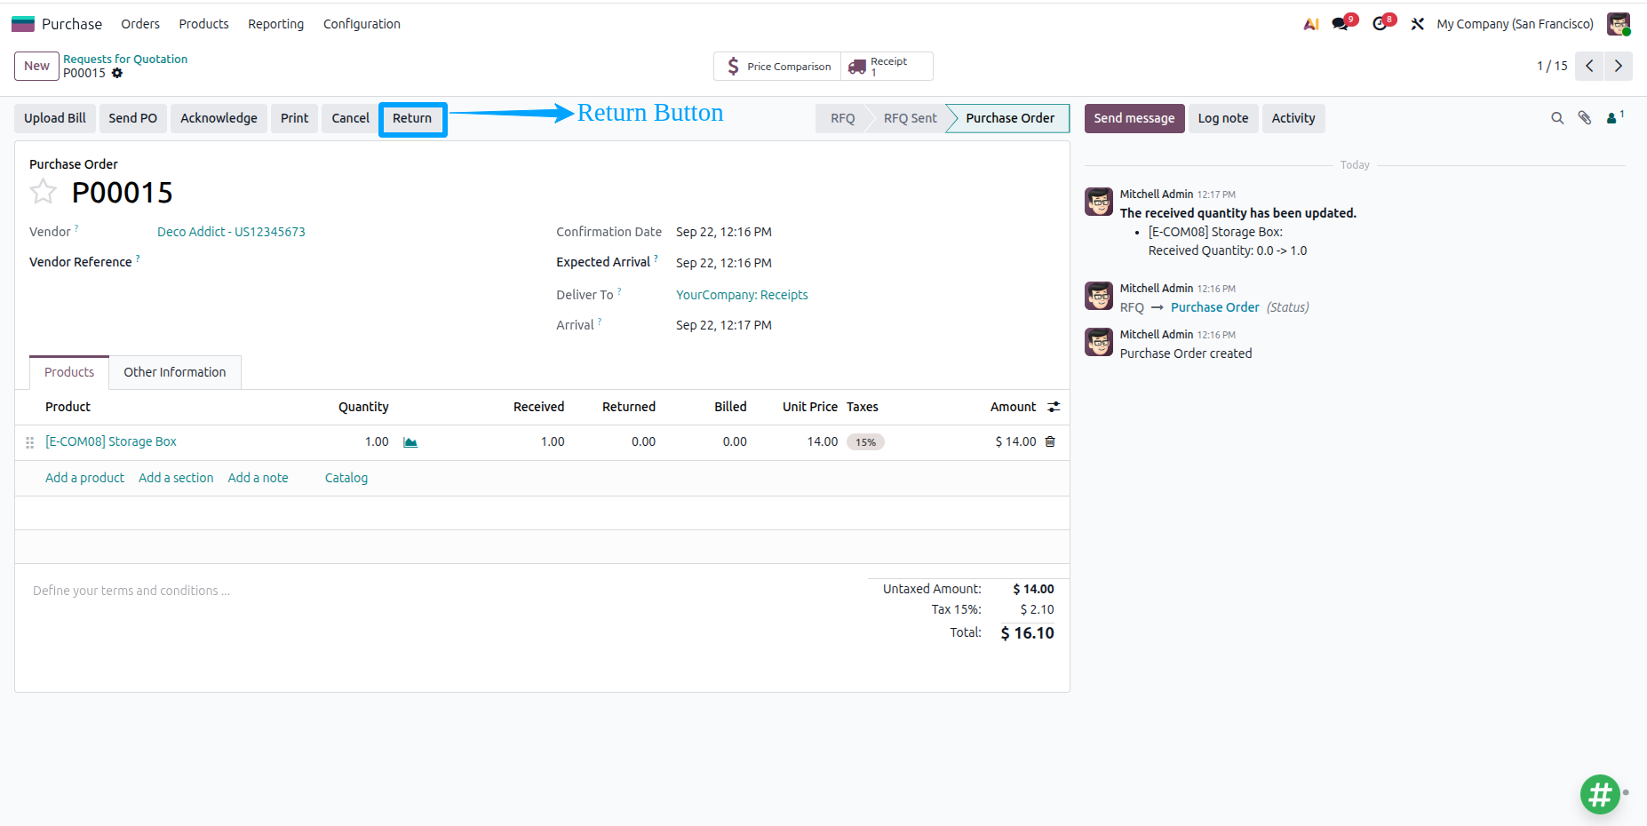The height and width of the screenshot is (826, 1647).
Task: Switch company via My Company (San Francisco)
Action: 1515,24
